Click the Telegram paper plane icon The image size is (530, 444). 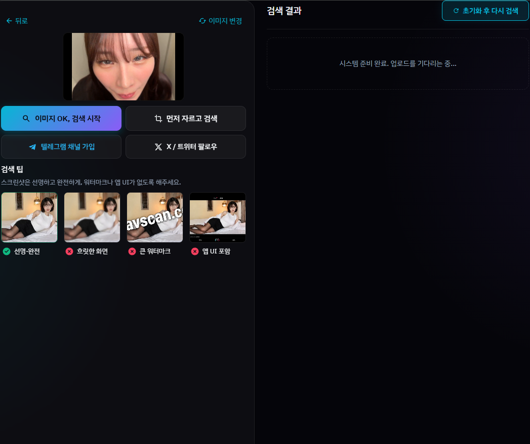coord(32,147)
